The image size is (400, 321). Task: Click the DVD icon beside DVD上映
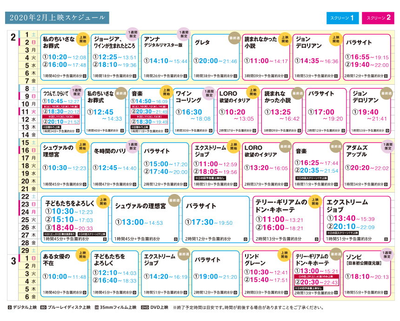tap(145, 308)
